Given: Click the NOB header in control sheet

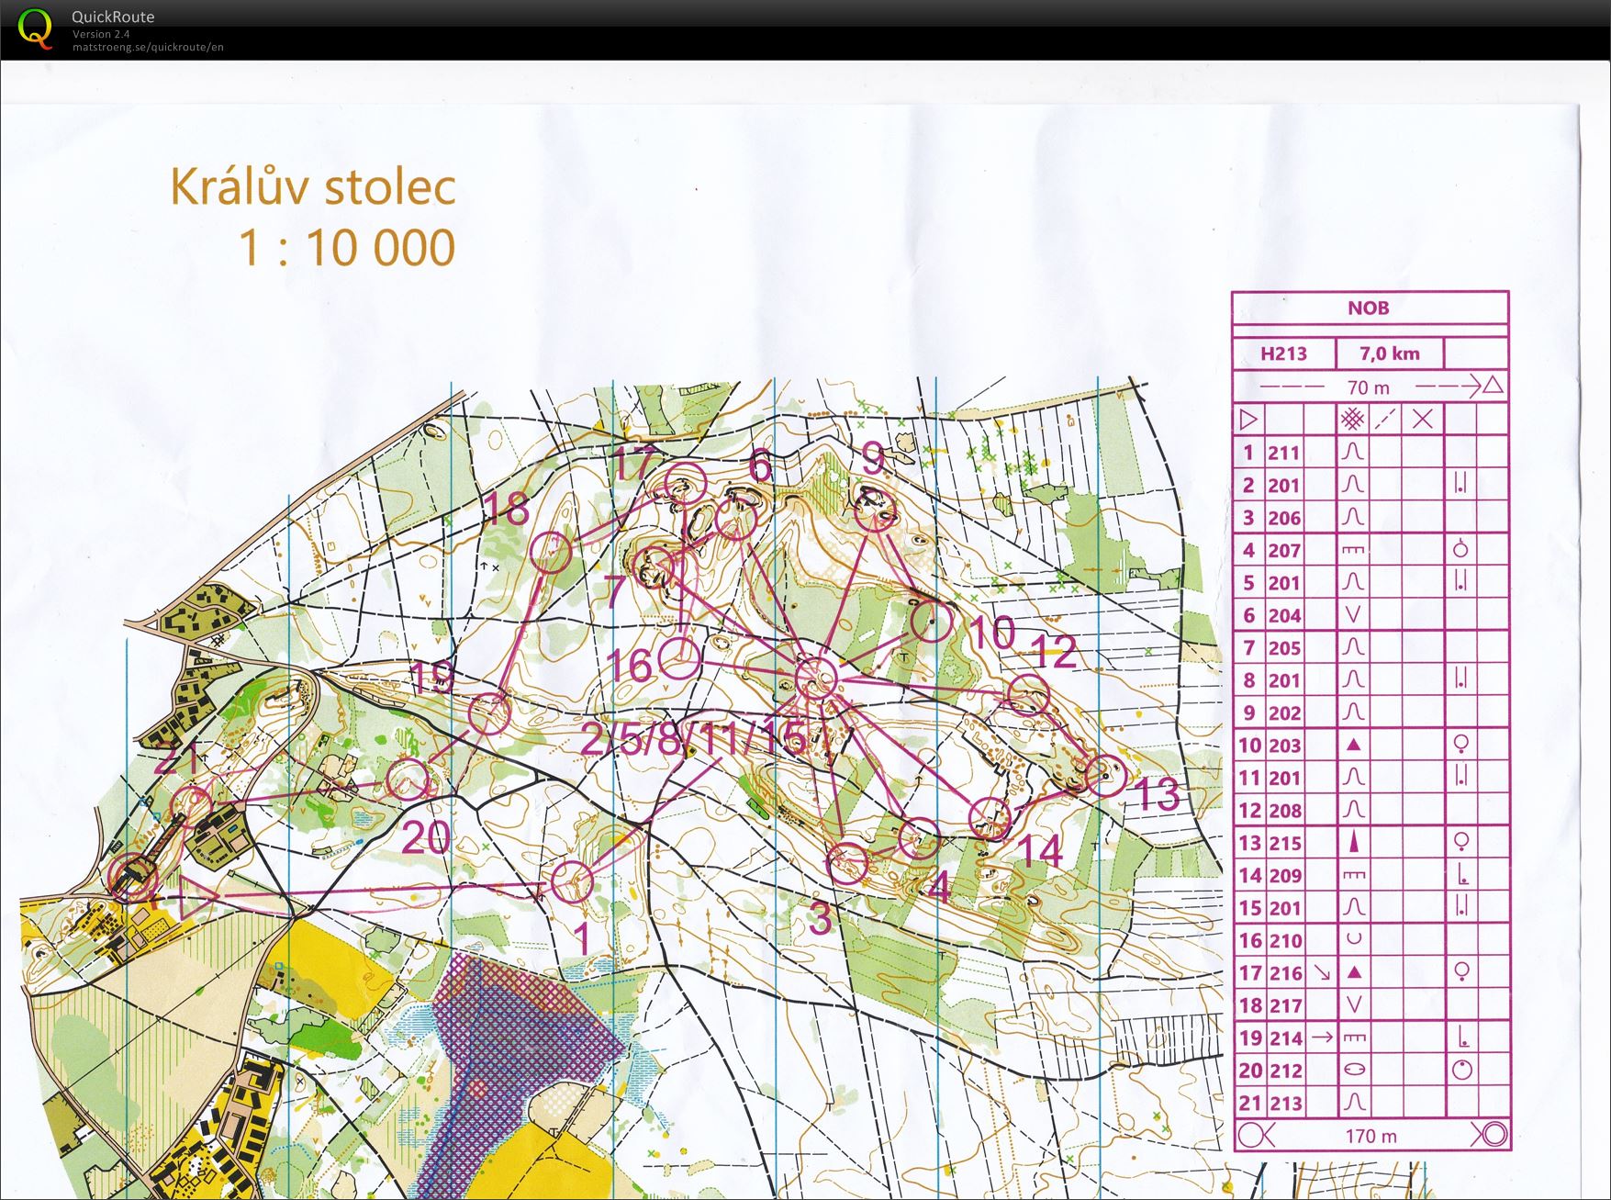Looking at the screenshot, I should point(1369,308).
